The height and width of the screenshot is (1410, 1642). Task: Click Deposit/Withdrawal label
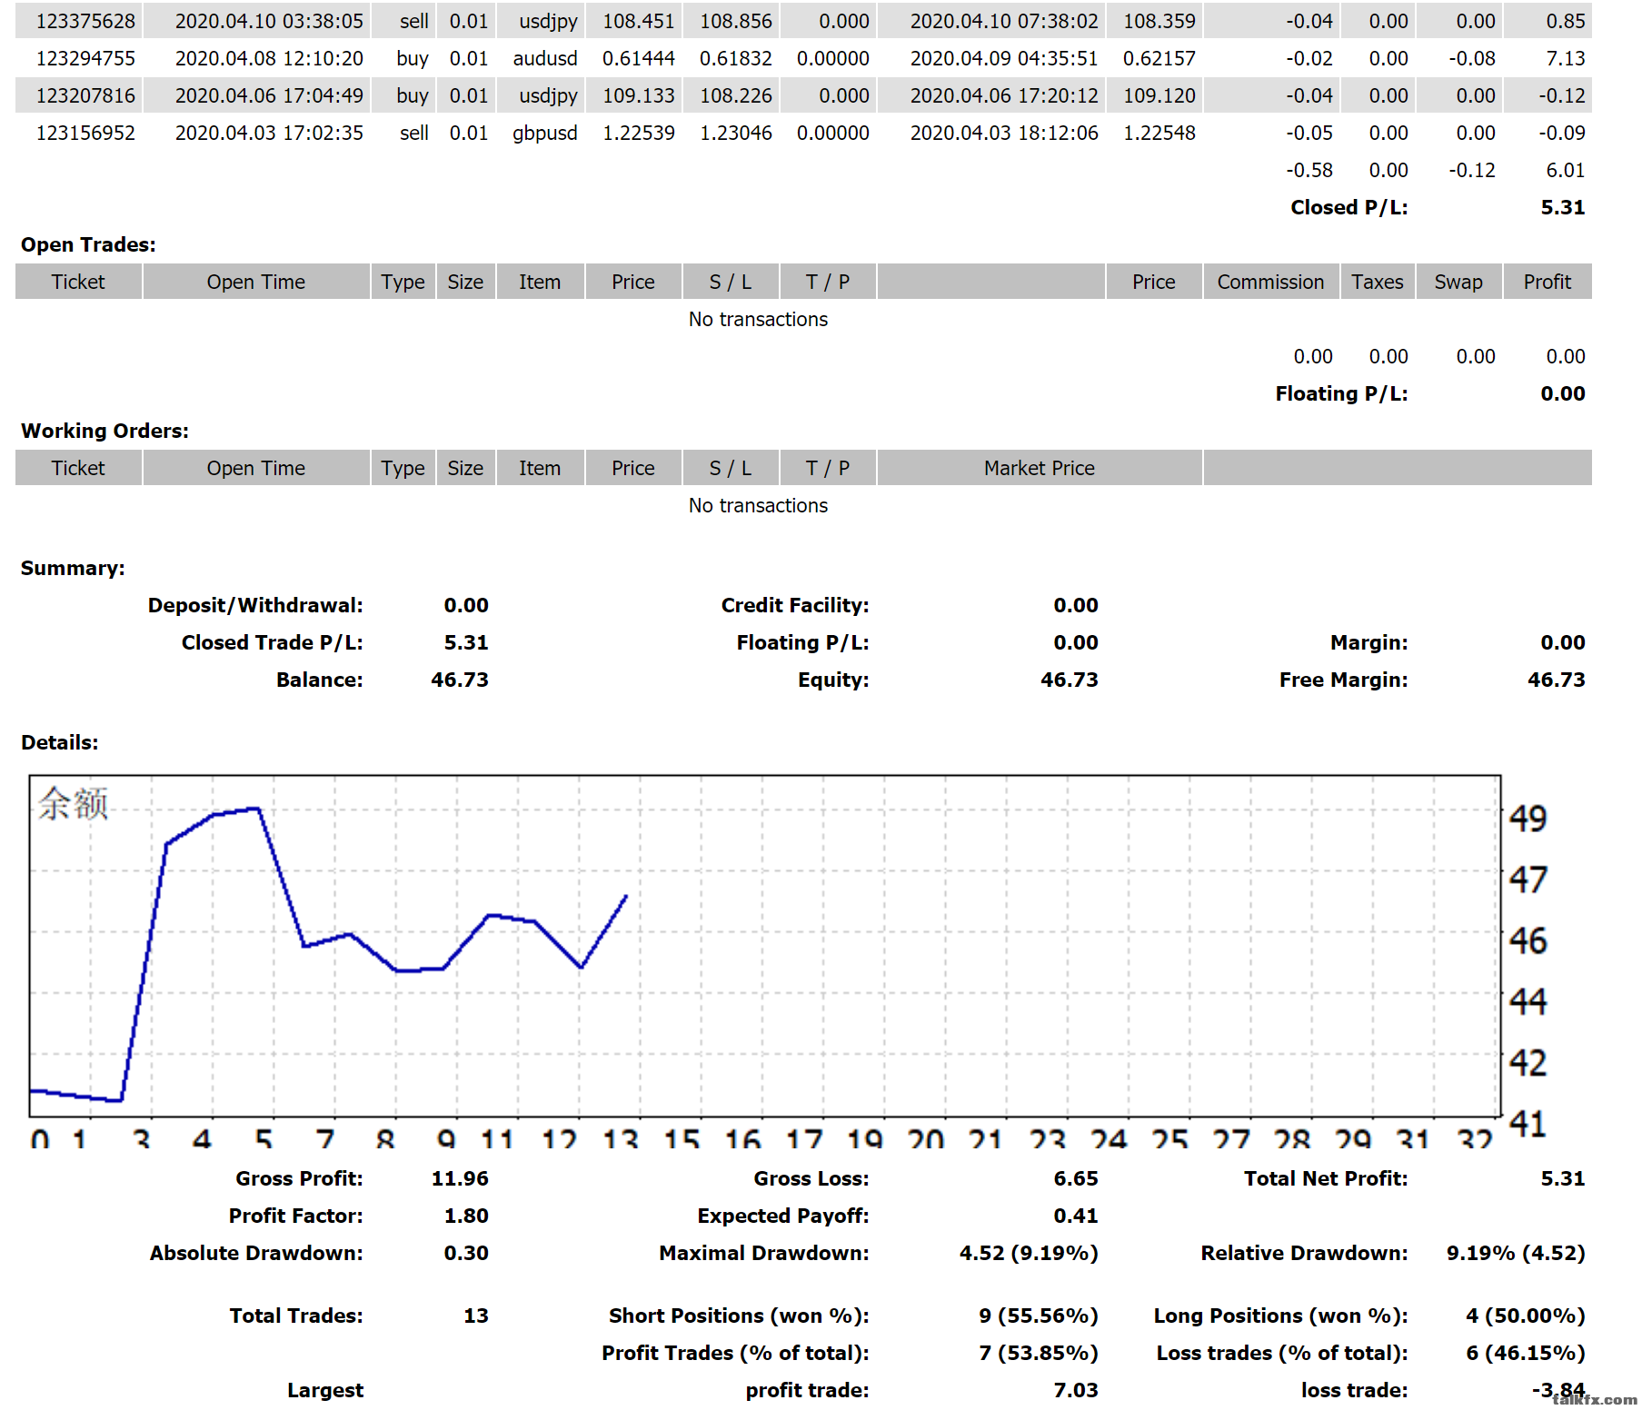pos(255,605)
